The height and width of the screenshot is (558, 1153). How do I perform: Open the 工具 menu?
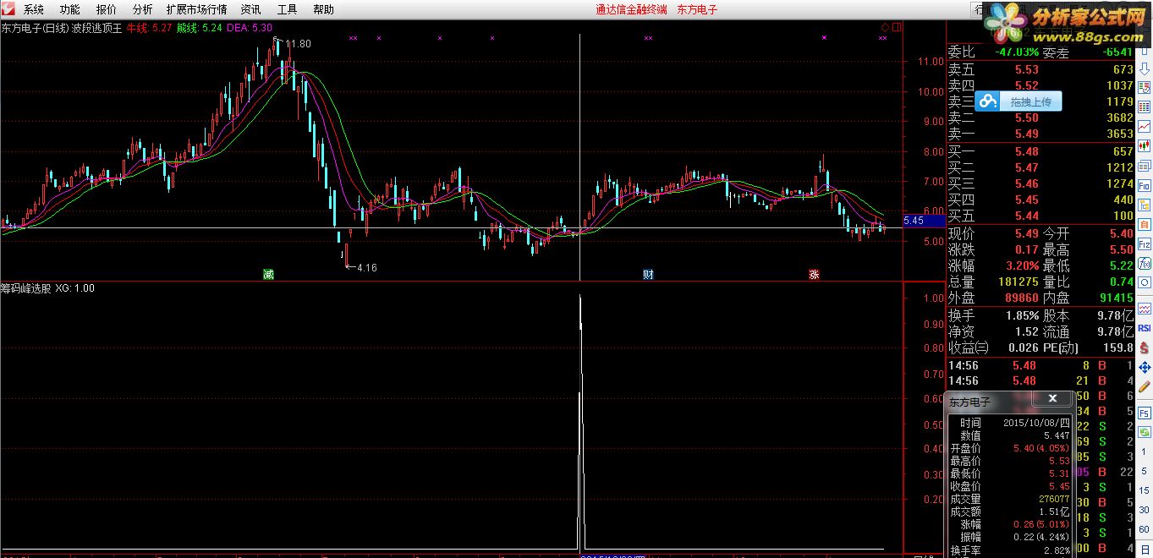point(287,10)
